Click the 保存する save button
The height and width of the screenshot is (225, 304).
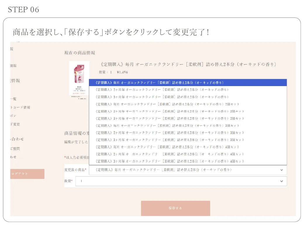click(175, 208)
